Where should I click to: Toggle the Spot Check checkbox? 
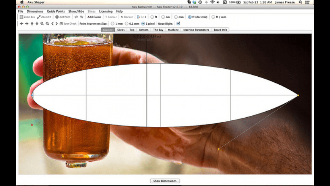pos(61,24)
